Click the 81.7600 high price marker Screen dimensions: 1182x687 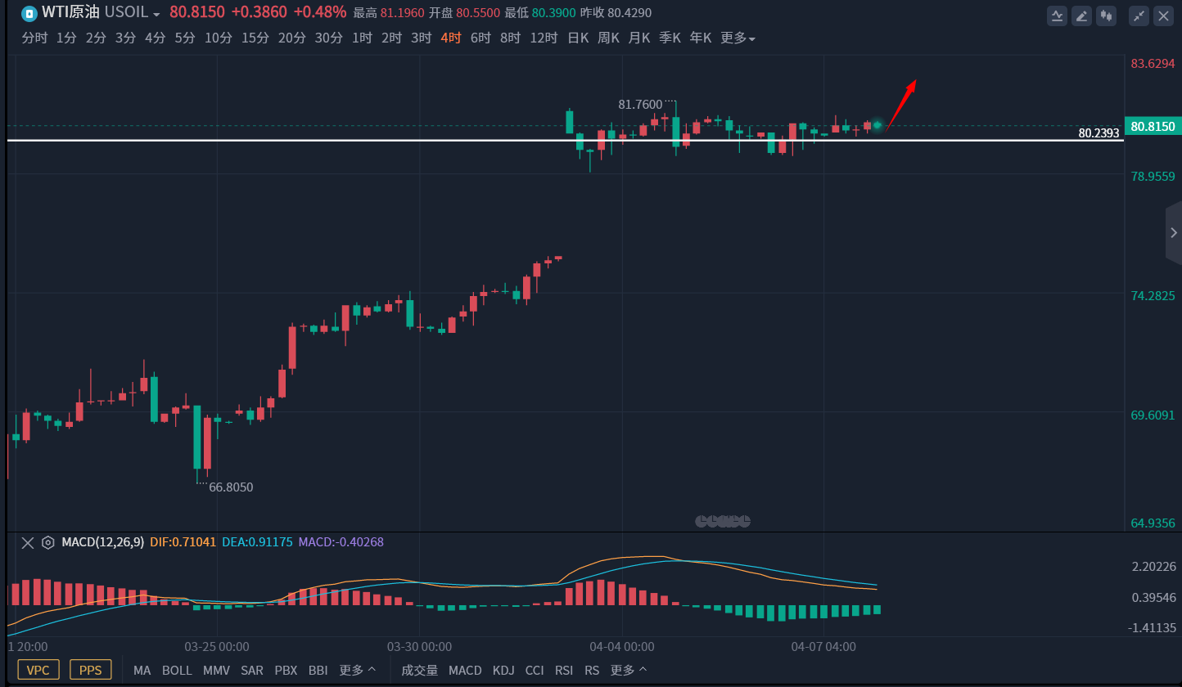[x=640, y=105]
